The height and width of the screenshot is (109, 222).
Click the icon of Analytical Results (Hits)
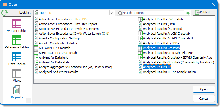coord(140,24)
